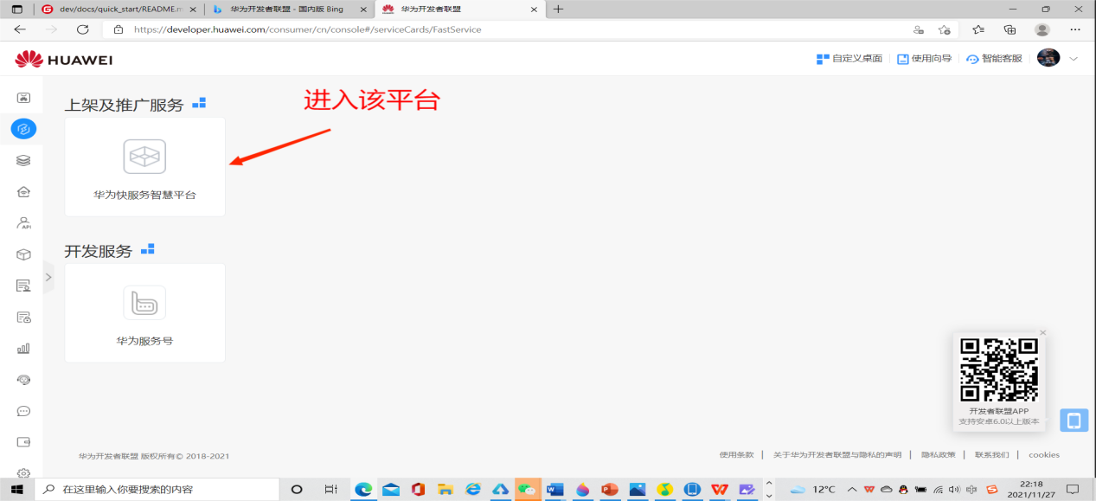The image size is (1096, 501).
Task: Click the HUAWEI logo in the header
Action: (64, 60)
